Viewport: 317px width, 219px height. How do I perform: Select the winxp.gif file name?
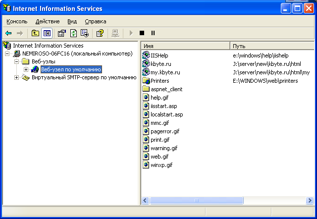click(x=161, y=165)
